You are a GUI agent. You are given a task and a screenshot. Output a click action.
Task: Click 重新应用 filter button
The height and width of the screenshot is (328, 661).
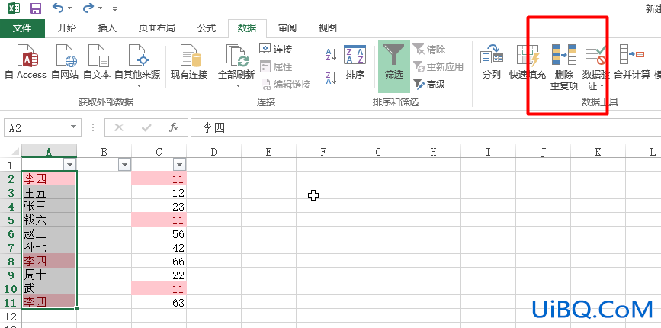click(x=438, y=66)
